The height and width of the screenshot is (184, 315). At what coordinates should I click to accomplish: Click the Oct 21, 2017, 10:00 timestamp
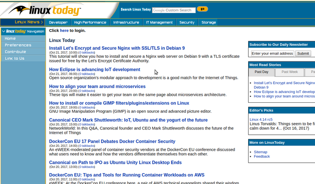point(63,53)
